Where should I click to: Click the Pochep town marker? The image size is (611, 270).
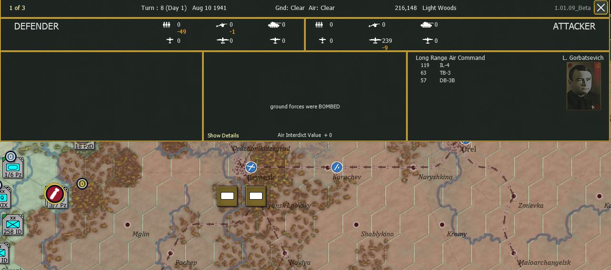170,253
